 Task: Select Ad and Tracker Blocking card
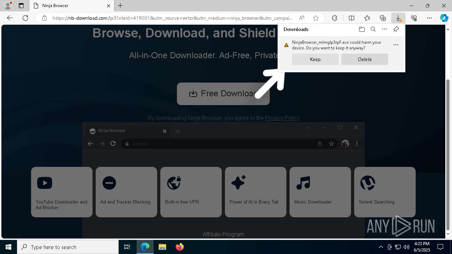(126, 192)
